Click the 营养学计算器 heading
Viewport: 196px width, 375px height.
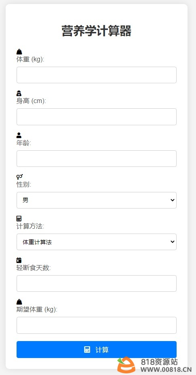click(x=97, y=31)
